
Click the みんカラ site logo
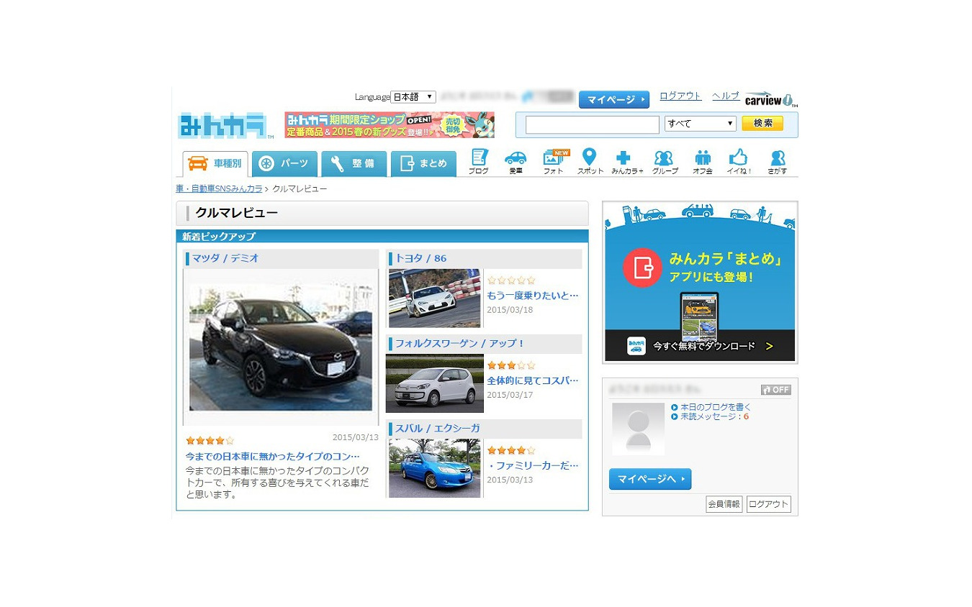coord(225,126)
